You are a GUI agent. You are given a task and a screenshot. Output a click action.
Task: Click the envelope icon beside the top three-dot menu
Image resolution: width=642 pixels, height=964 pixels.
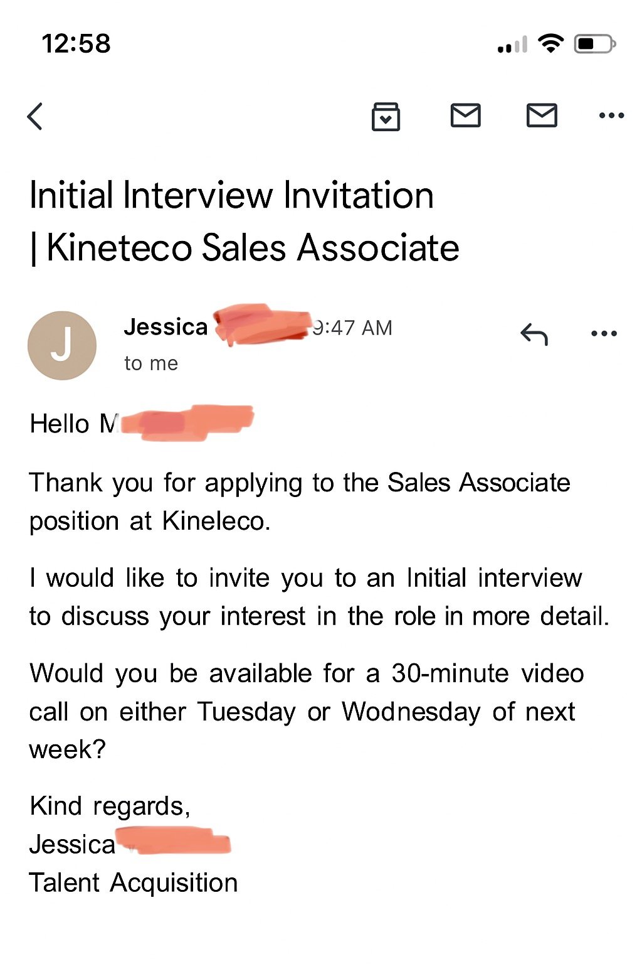[x=542, y=115]
